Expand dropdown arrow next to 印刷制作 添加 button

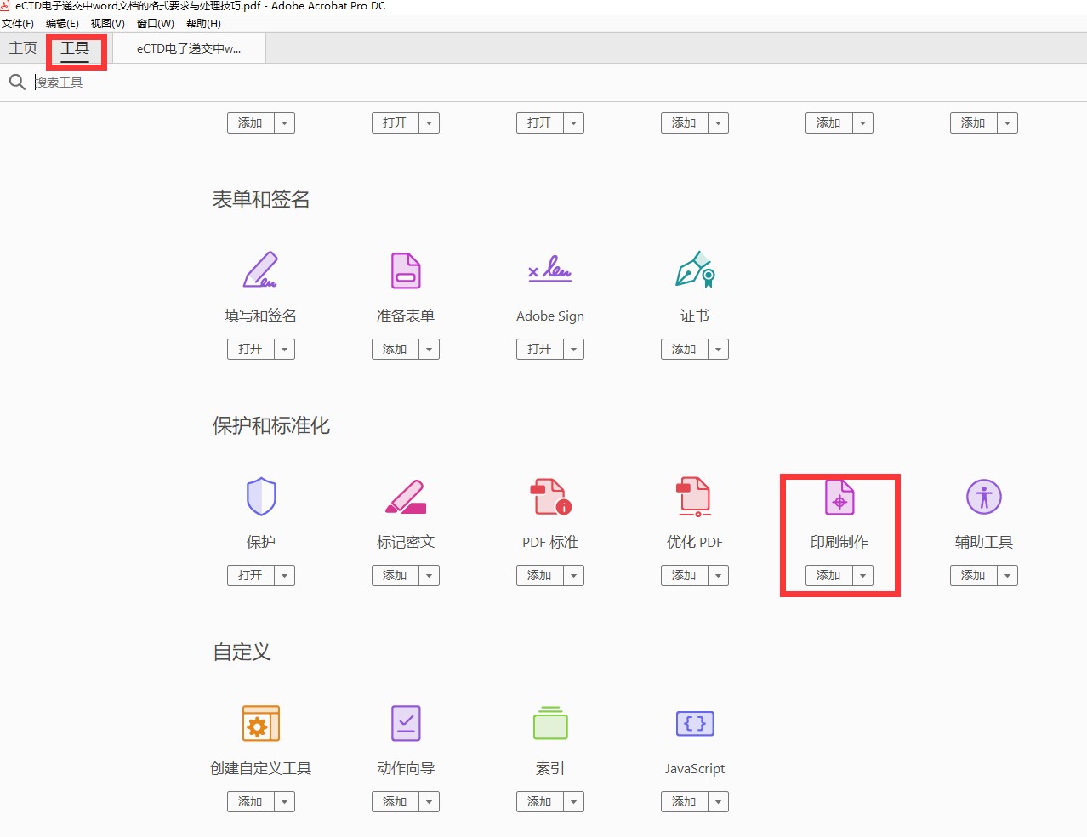(862, 576)
